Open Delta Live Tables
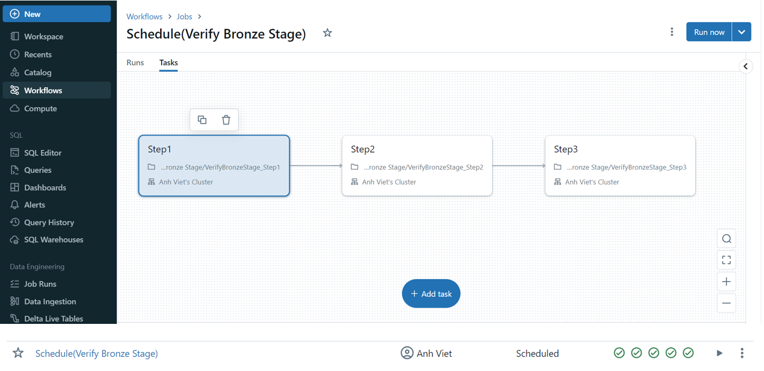 pos(53,318)
